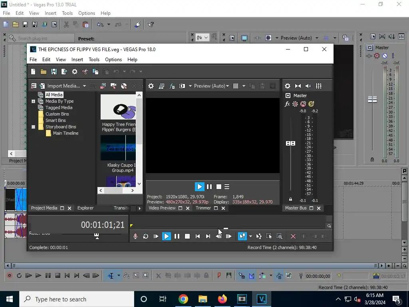This screenshot has width=409, height=307.
Task: Open Video Preview properties gear icon
Action: [151, 86]
